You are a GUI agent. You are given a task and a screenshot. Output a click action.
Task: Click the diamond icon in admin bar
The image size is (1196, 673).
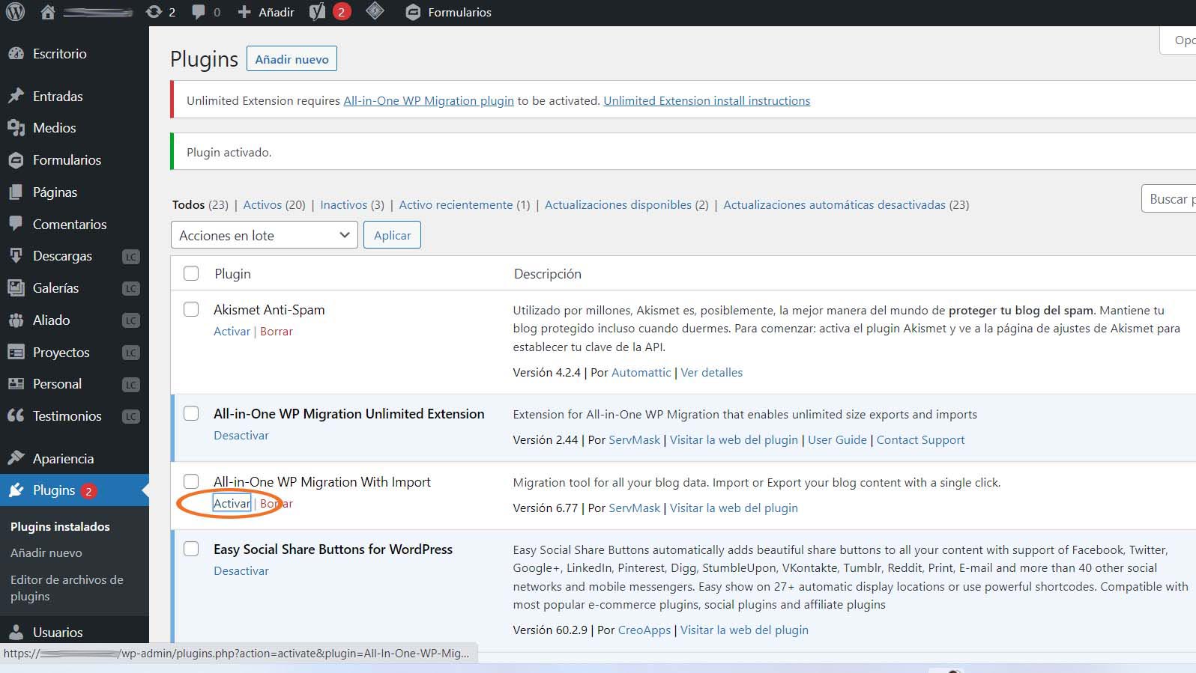[x=375, y=11]
